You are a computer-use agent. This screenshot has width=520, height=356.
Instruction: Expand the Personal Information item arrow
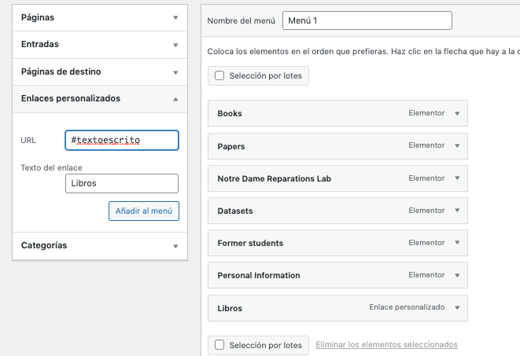[x=457, y=275]
